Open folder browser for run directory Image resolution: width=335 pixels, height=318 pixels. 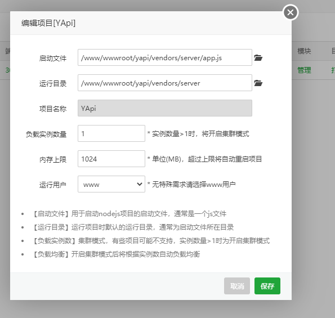(258, 83)
